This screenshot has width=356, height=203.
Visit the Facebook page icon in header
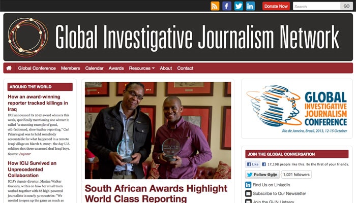click(227, 6)
